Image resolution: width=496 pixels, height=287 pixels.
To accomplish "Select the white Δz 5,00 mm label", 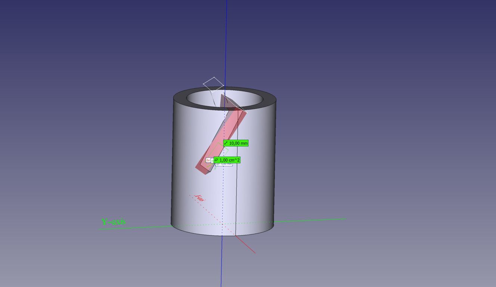I will coord(225,164).
